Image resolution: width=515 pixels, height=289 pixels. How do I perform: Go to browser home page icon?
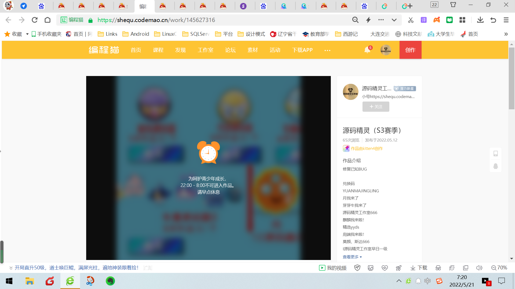(48, 20)
